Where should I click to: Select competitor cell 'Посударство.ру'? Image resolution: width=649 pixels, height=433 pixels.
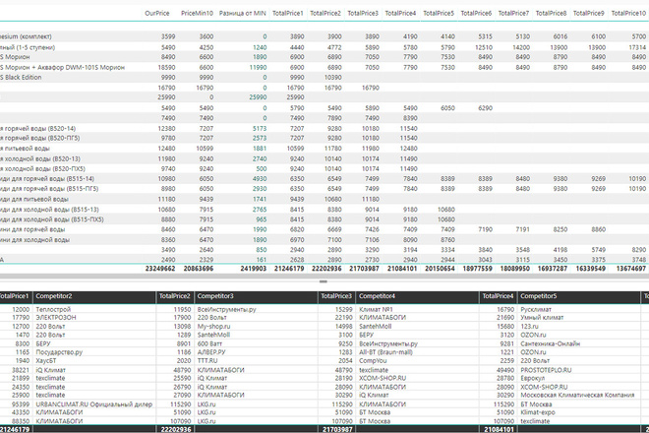[x=59, y=352]
